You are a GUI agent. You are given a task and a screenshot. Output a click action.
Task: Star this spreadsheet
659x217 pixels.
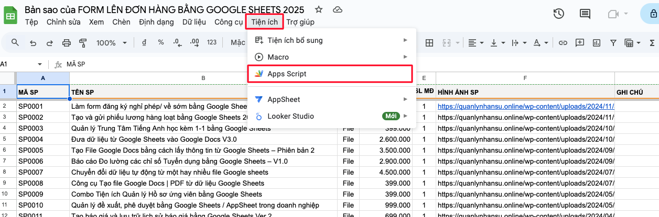pyautogui.click(x=318, y=10)
